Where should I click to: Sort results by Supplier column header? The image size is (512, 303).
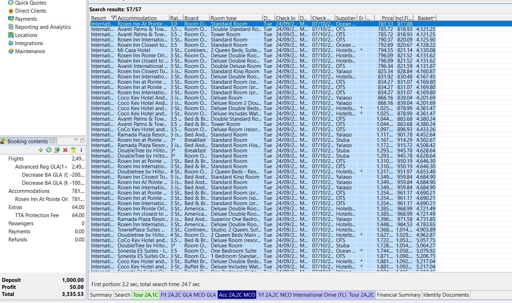point(346,18)
